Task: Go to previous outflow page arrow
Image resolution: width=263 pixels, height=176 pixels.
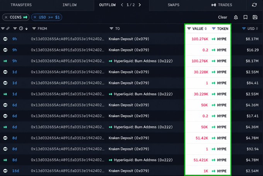Action: [x=122, y=5]
